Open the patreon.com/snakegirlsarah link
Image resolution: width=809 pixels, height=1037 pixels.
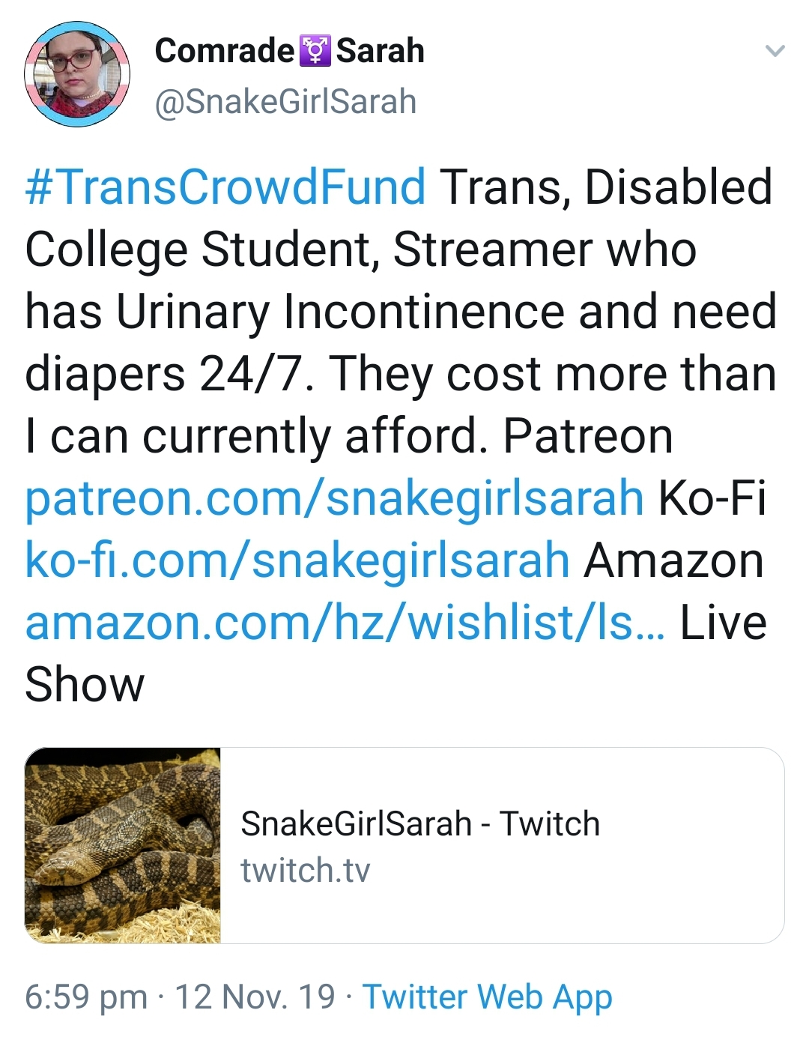(334, 498)
